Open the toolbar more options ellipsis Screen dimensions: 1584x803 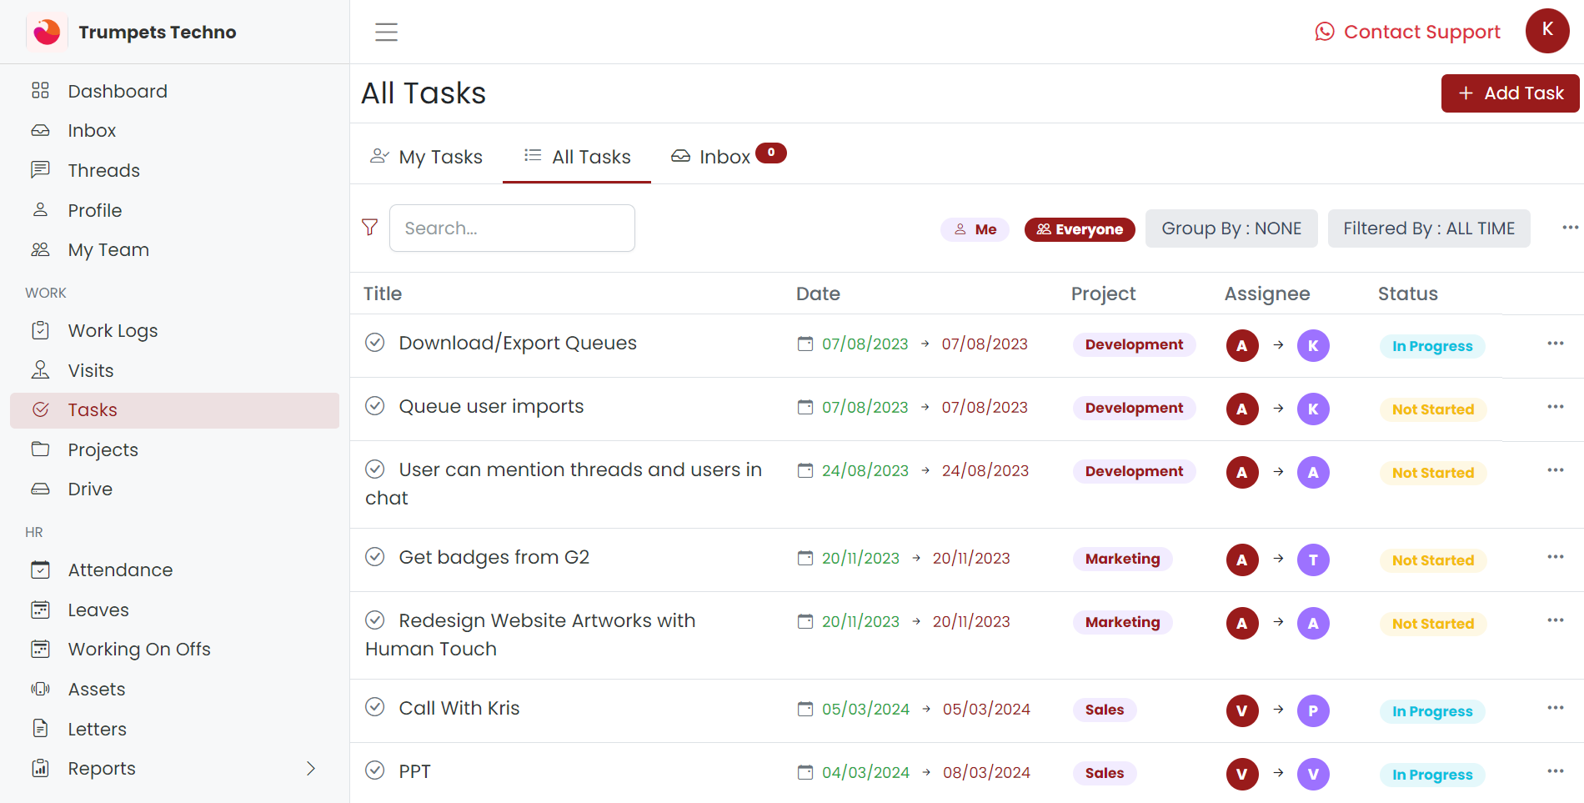point(1570,228)
